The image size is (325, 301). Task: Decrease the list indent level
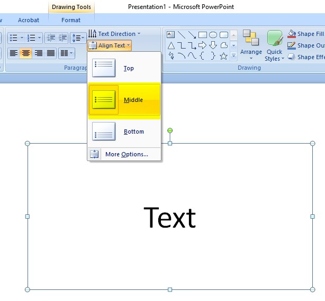(x=51, y=38)
